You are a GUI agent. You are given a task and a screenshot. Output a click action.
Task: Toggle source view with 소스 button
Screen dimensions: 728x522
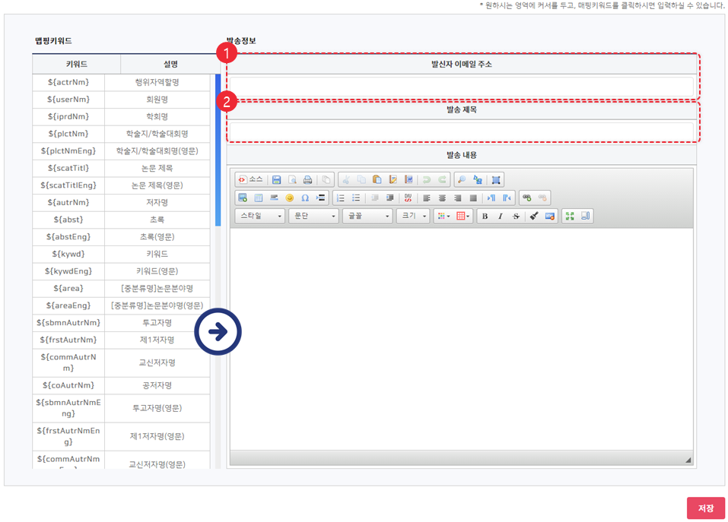click(x=250, y=180)
